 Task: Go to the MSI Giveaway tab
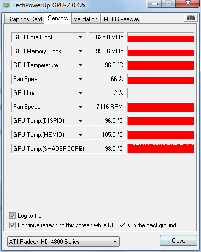click(x=121, y=19)
